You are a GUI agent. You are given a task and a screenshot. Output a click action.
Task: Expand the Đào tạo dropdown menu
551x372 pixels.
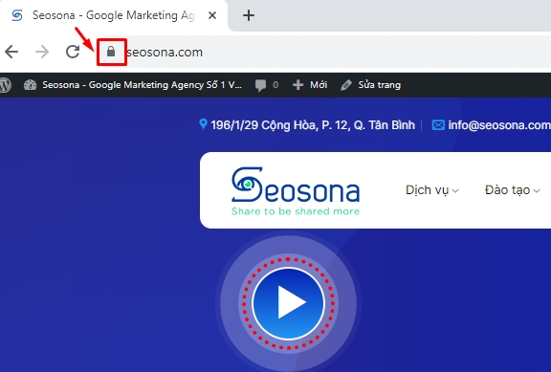[512, 190]
